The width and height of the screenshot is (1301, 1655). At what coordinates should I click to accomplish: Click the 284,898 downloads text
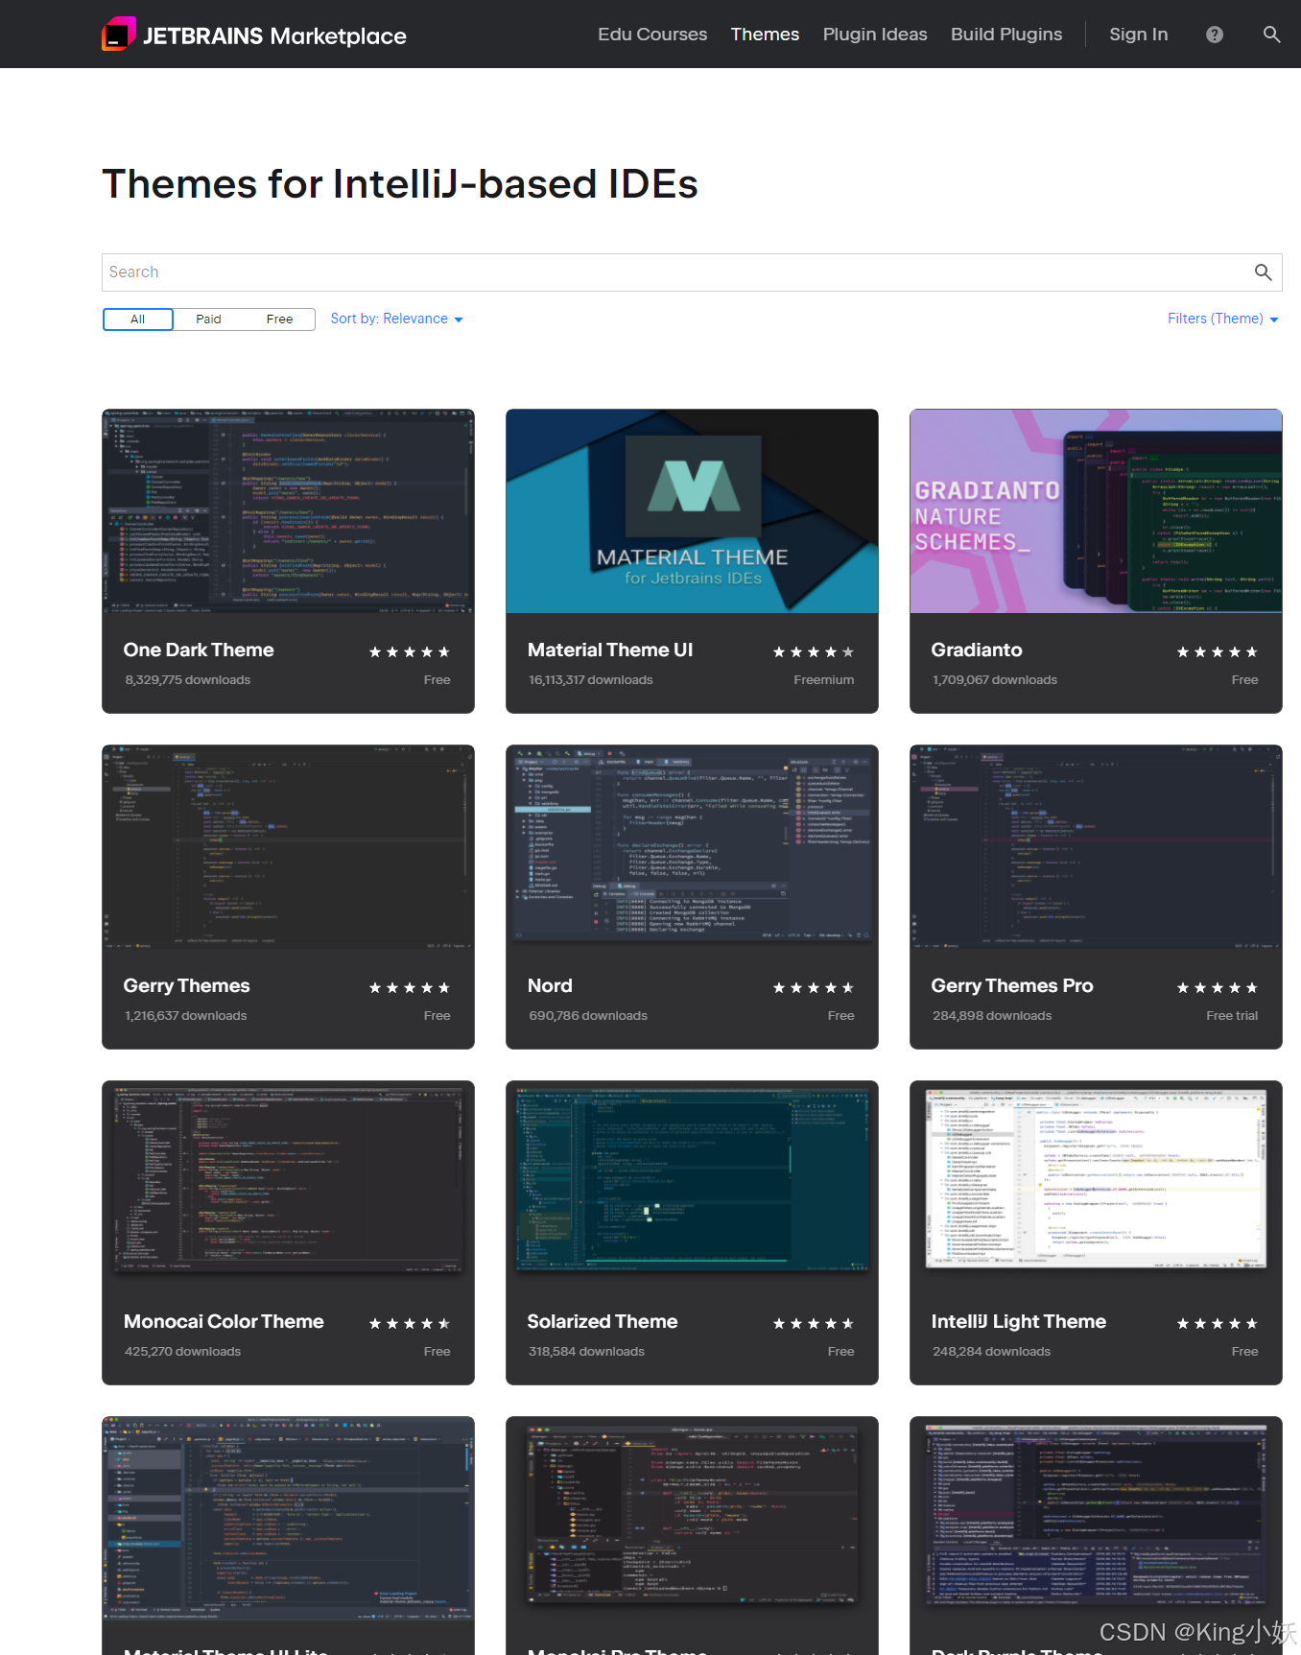992,1015
